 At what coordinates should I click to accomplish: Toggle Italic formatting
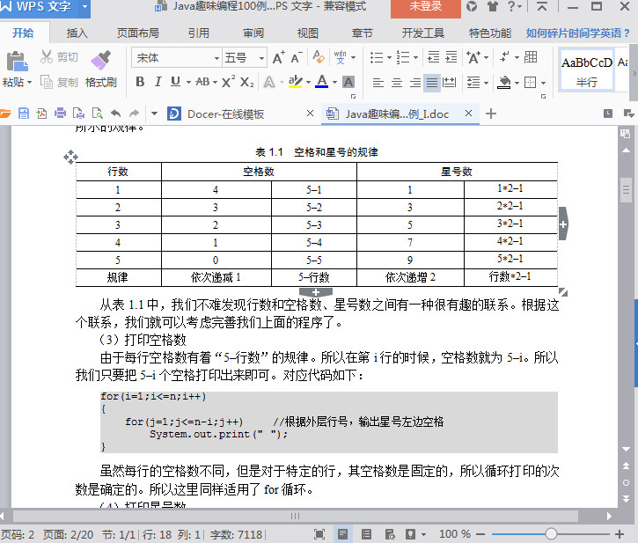tap(158, 82)
